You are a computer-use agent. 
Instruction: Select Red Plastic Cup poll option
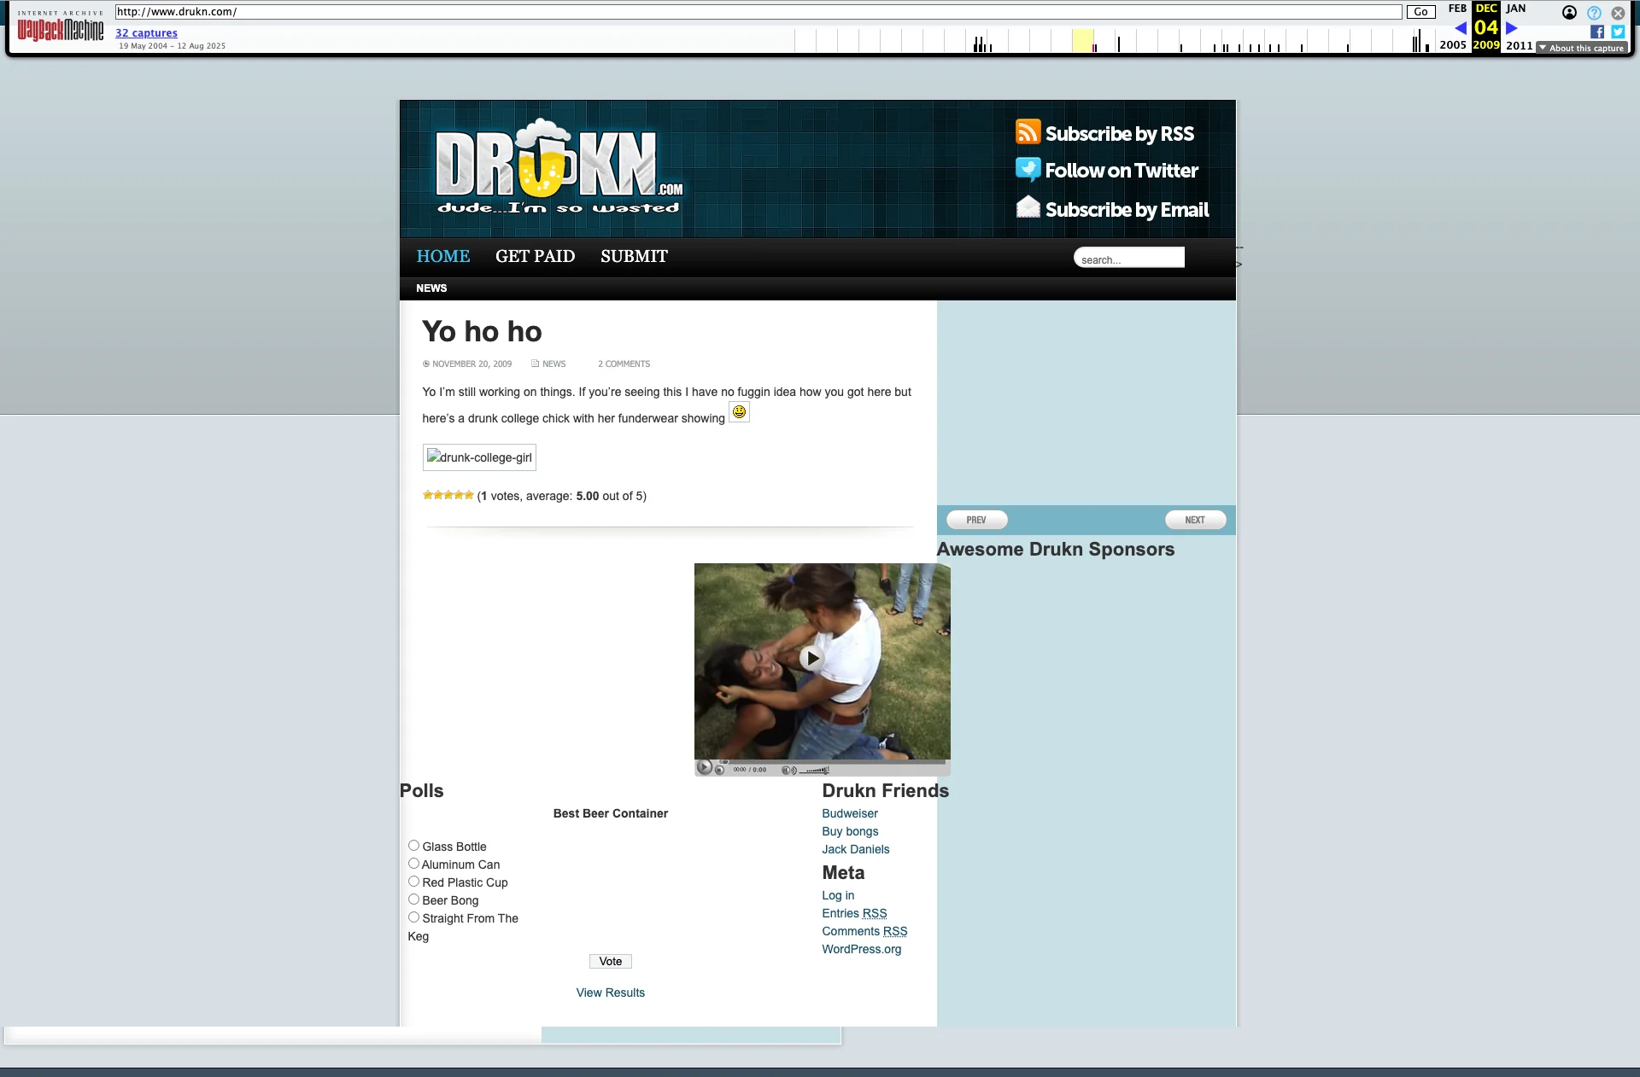(x=413, y=882)
